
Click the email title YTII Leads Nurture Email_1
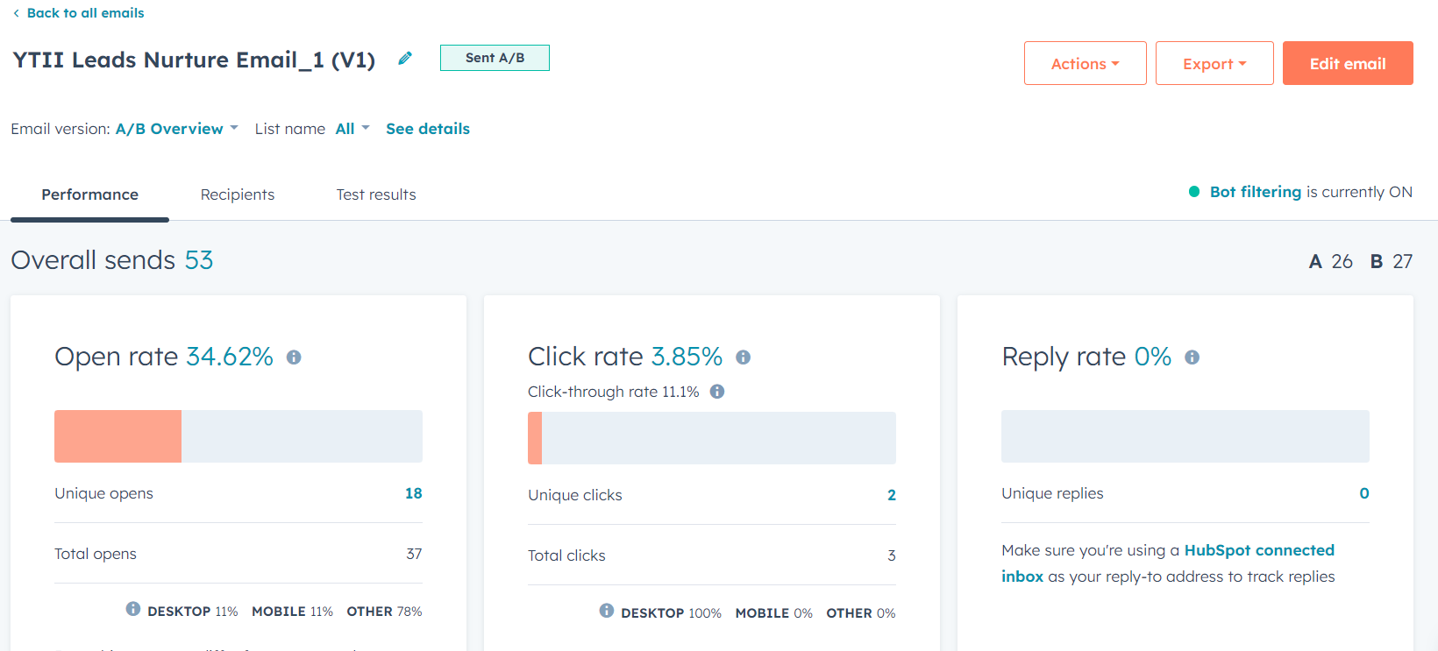click(194, 60)
